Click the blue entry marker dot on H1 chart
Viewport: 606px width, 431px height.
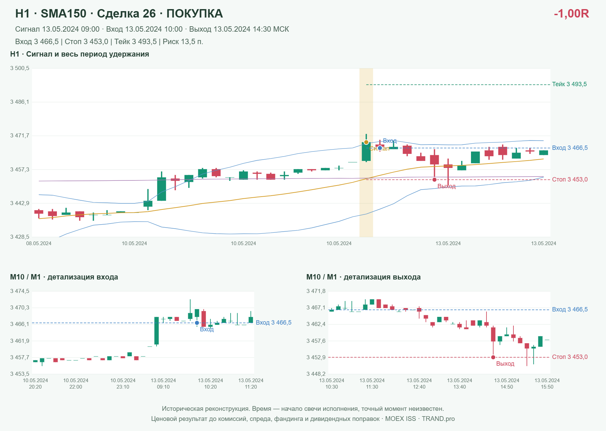(380, 148)
